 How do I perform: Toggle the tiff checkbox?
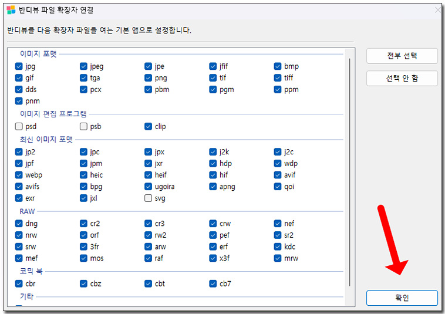(278, 77)
